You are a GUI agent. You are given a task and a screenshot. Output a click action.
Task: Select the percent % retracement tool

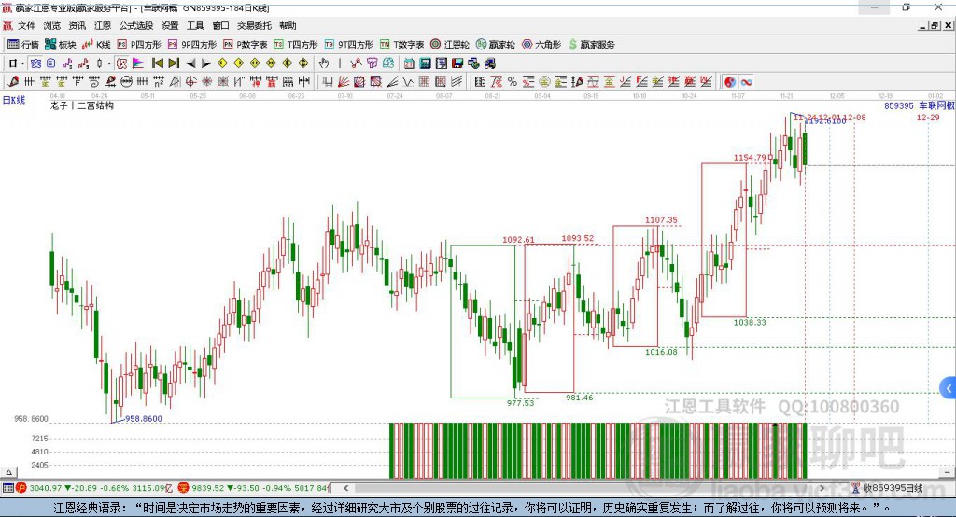(x=513, y=82)
